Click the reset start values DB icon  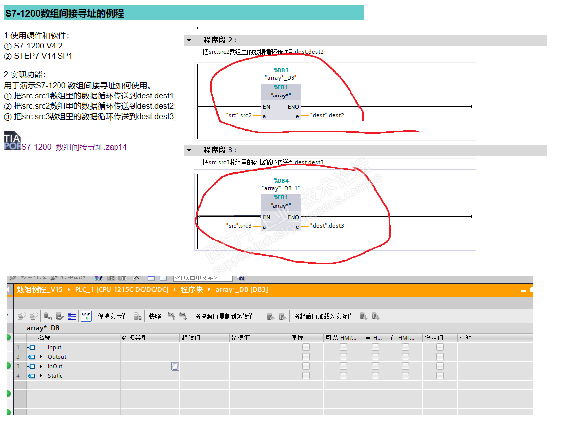click(x=48, y=316)
